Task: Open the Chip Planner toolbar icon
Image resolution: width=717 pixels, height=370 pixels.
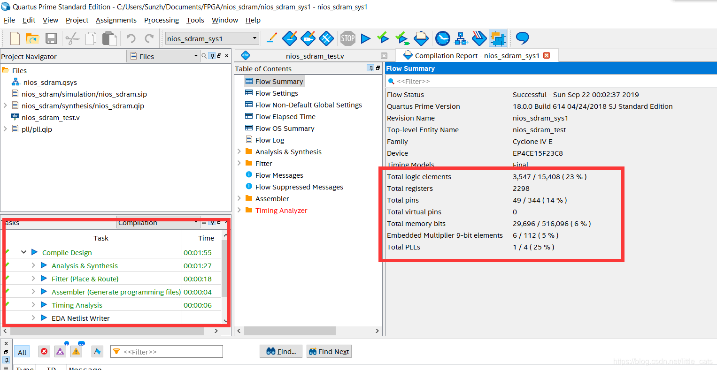Action: pos(326,38)
